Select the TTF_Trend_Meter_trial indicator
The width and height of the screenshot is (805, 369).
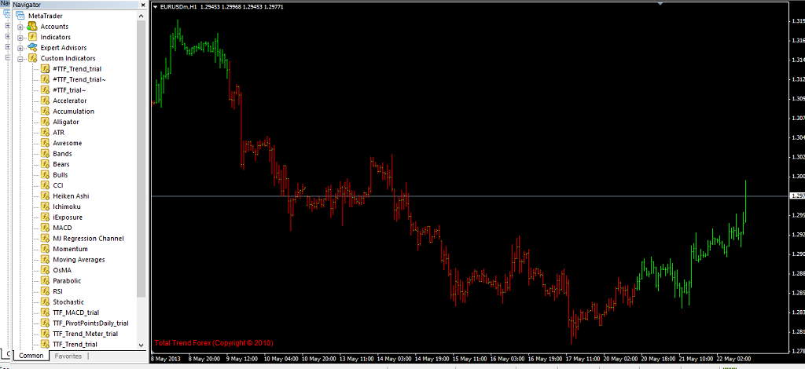(85, 334)
